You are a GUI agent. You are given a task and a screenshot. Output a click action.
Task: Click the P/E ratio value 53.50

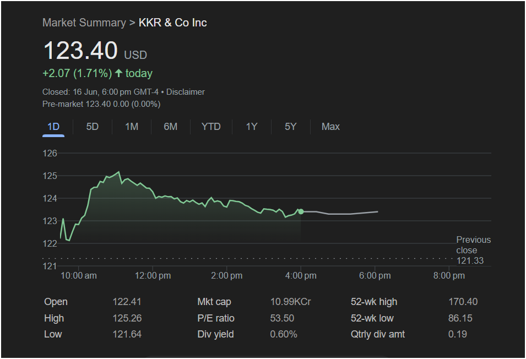282,318
